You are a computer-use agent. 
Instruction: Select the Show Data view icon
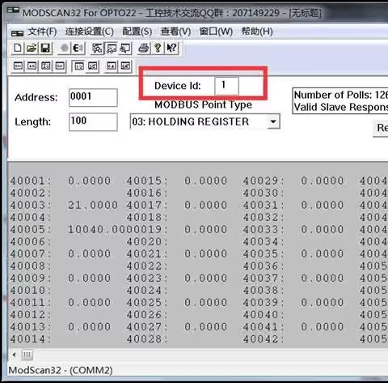[112, 49]
